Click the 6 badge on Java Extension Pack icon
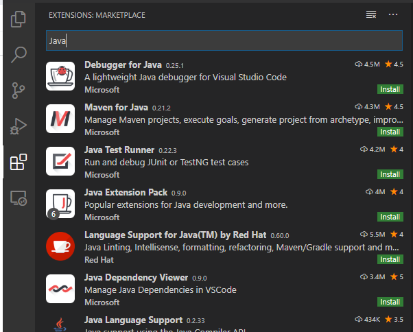413x332 pixels. [54, 214]
